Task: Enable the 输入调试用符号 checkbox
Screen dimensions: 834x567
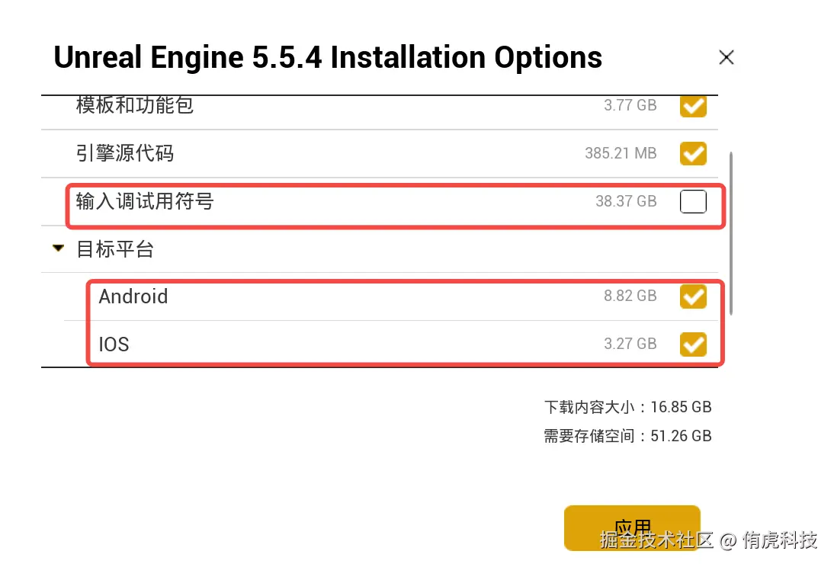Action: coord(693,202)
